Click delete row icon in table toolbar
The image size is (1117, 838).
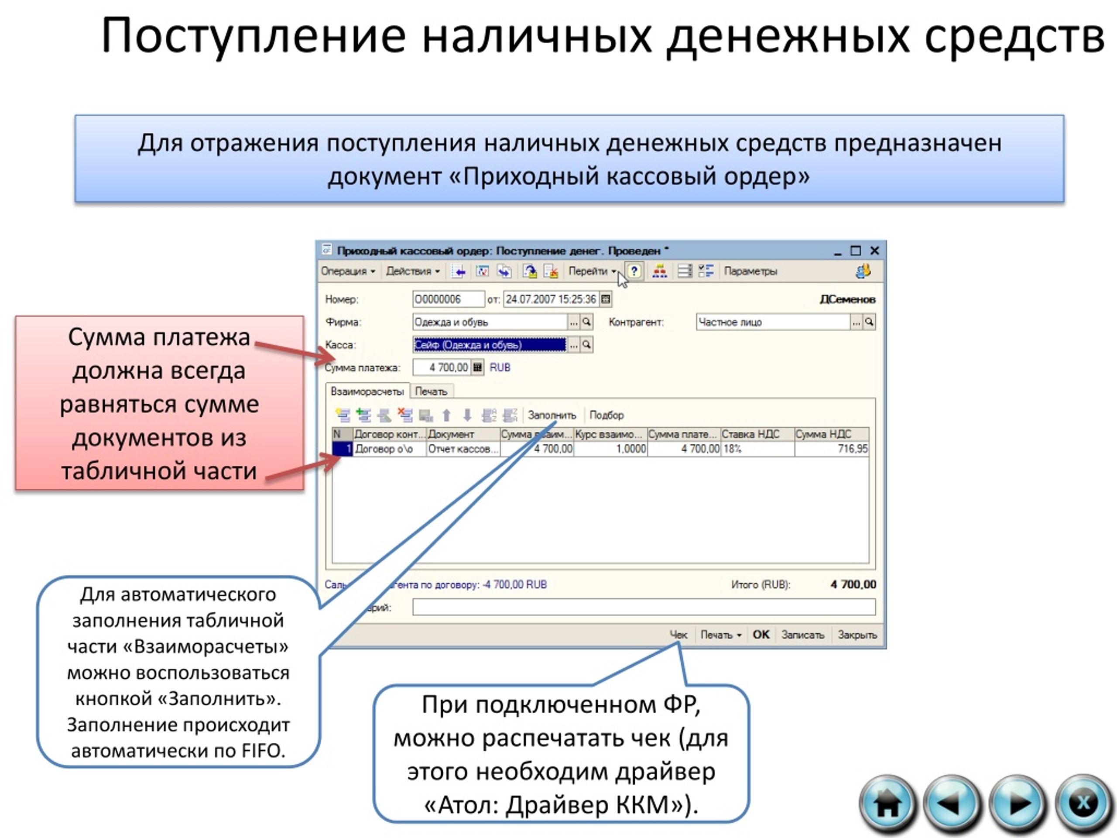coord(405,415)
